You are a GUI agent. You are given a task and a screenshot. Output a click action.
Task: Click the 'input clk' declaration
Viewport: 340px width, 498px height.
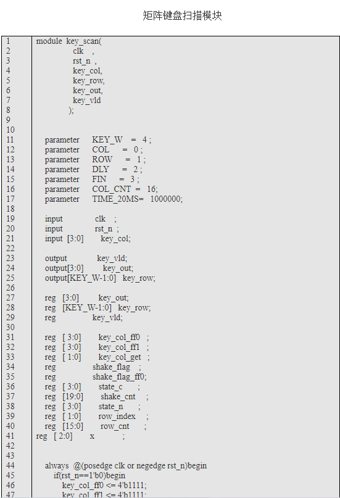coord(81,219)
